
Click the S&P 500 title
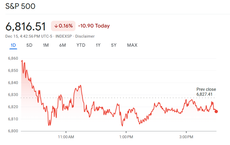pyautogui.click(x=20, y=6)
